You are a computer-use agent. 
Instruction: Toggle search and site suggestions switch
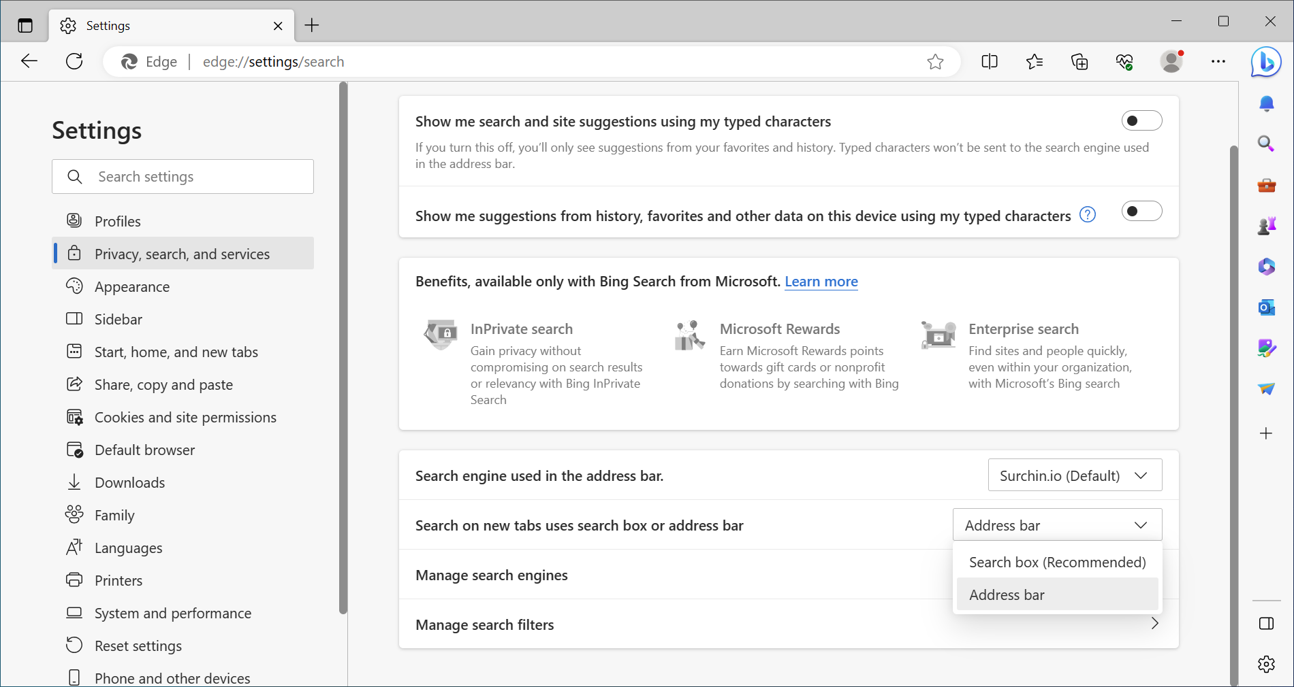(1141, 120)
